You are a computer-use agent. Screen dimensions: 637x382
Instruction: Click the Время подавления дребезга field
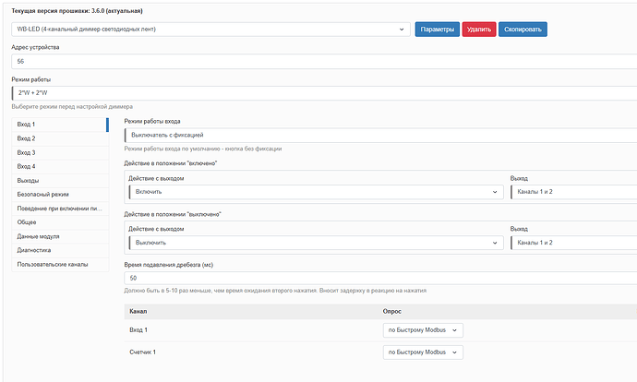[380, 278]
